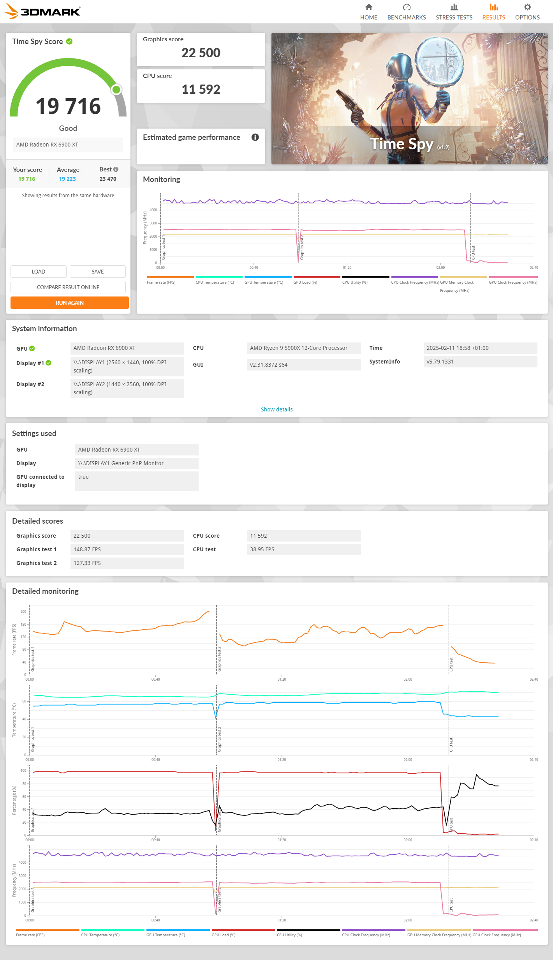Click the orange RUN AGAIN button

(70, 303)
